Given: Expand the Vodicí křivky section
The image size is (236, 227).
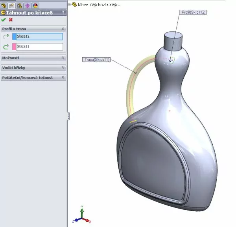Looking at the screenshot, I should point(63,67).
